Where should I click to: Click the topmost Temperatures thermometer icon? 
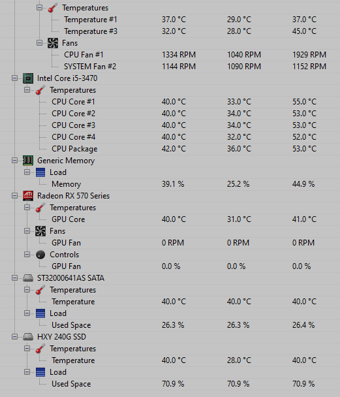53,8
